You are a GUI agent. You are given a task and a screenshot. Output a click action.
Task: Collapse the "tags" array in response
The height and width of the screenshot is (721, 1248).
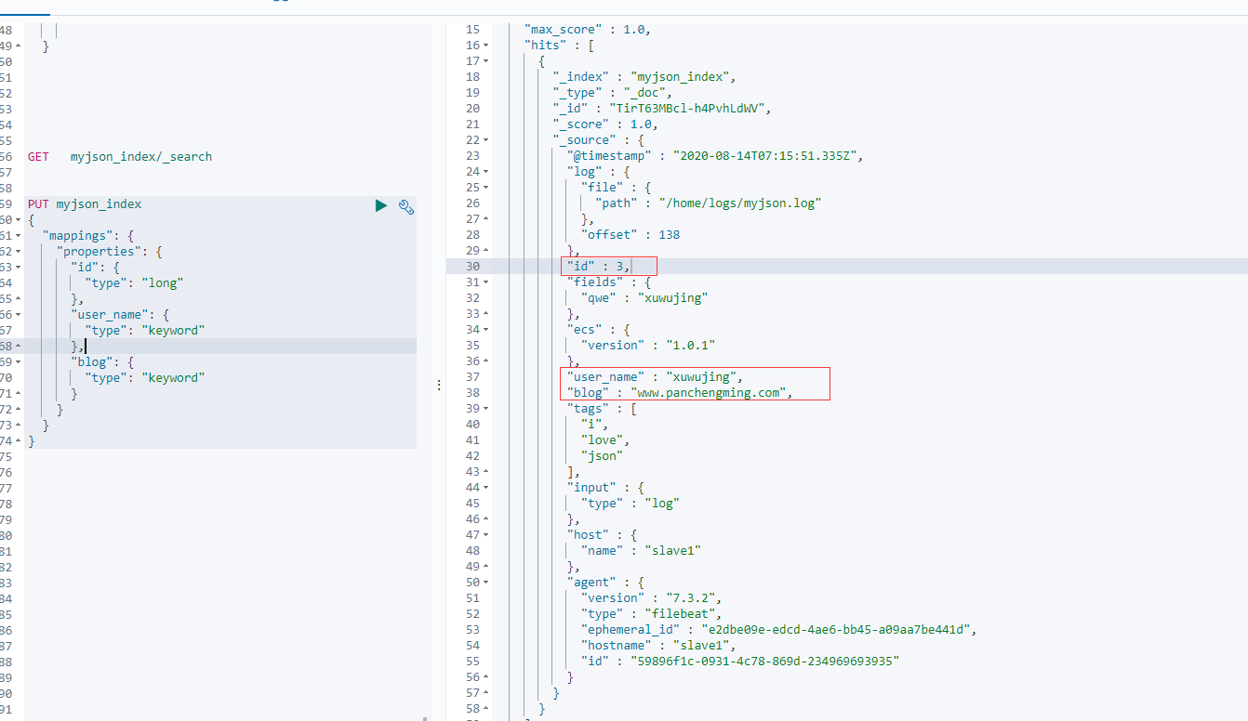click(x=487, y=409)
